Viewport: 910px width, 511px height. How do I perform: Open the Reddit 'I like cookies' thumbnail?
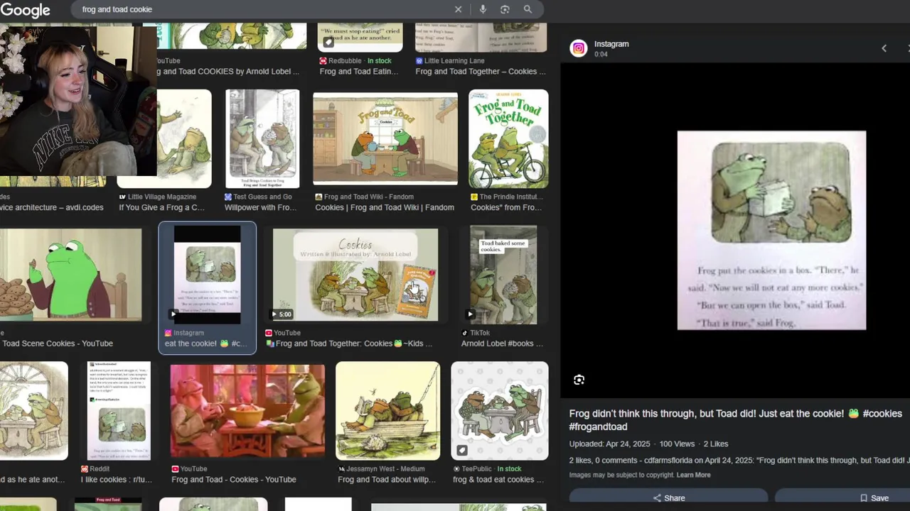click(x=119, y=411)
